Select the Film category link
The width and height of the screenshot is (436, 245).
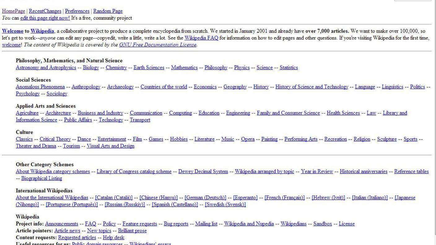(137, 139)
